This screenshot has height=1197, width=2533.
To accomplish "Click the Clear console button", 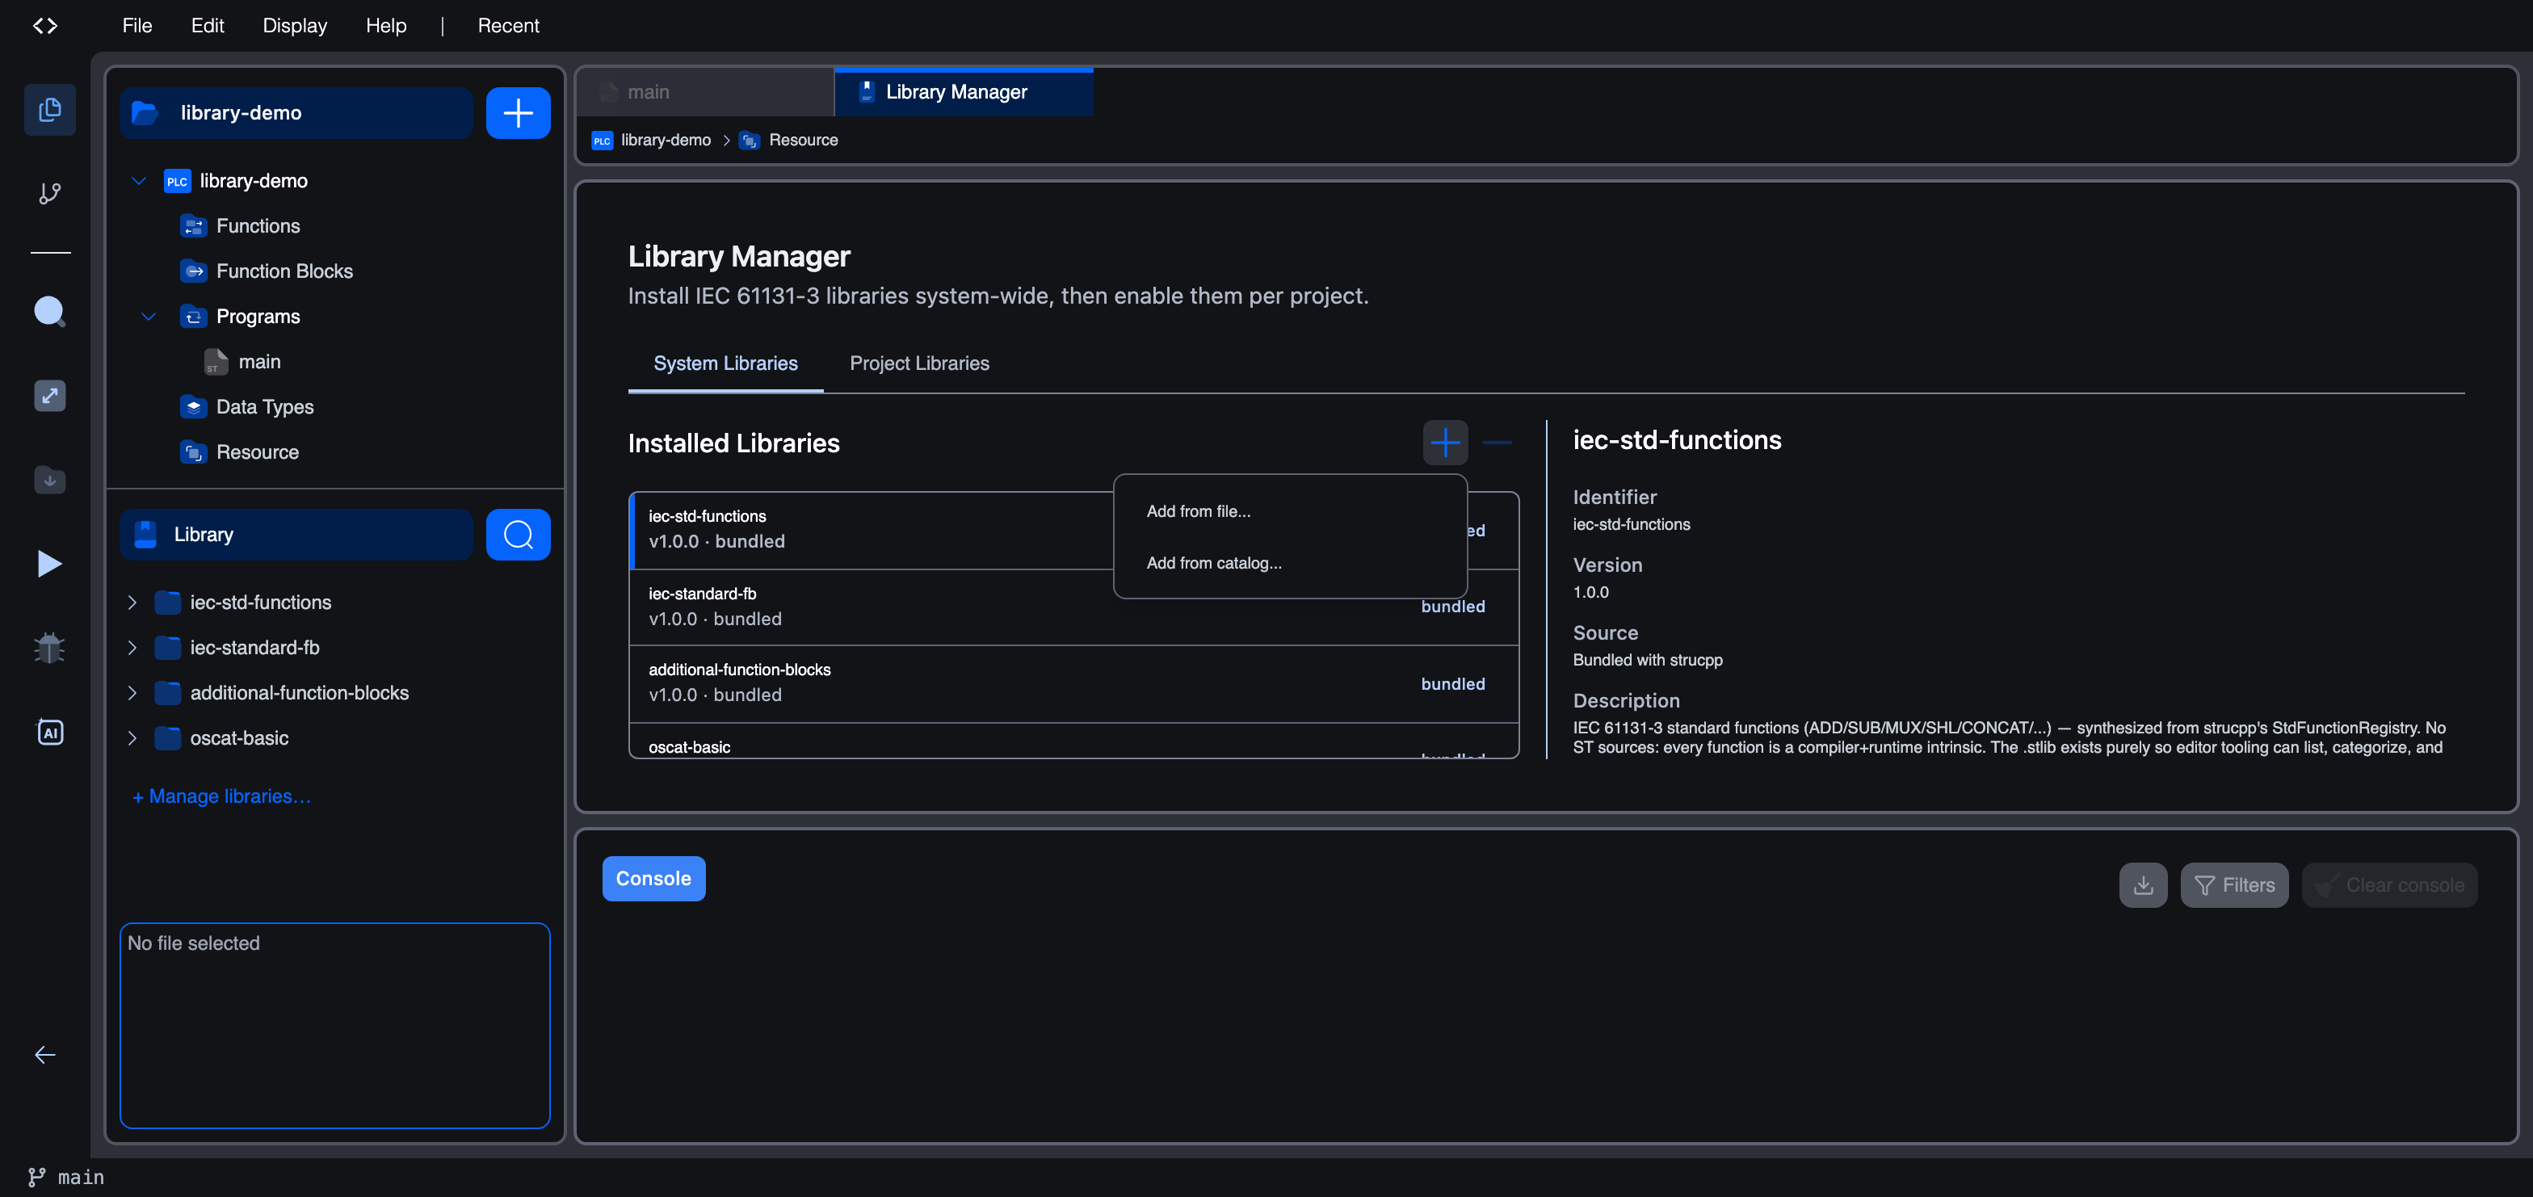I will point(2389,885).
